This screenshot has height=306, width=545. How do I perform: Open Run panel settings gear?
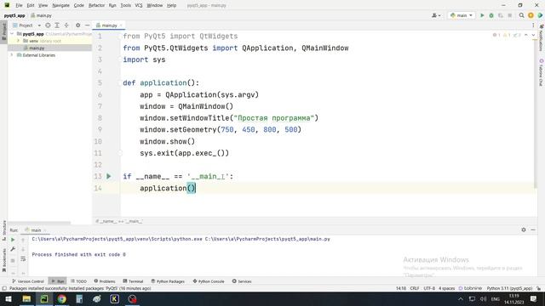[x=524, y=229]
